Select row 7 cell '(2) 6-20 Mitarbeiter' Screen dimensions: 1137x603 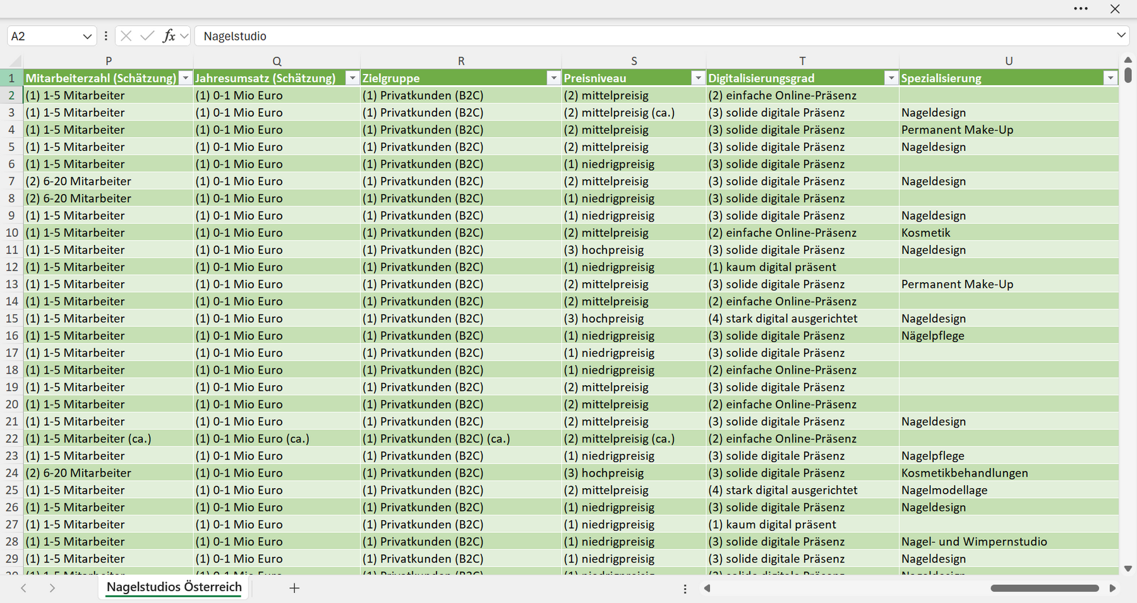109,181
